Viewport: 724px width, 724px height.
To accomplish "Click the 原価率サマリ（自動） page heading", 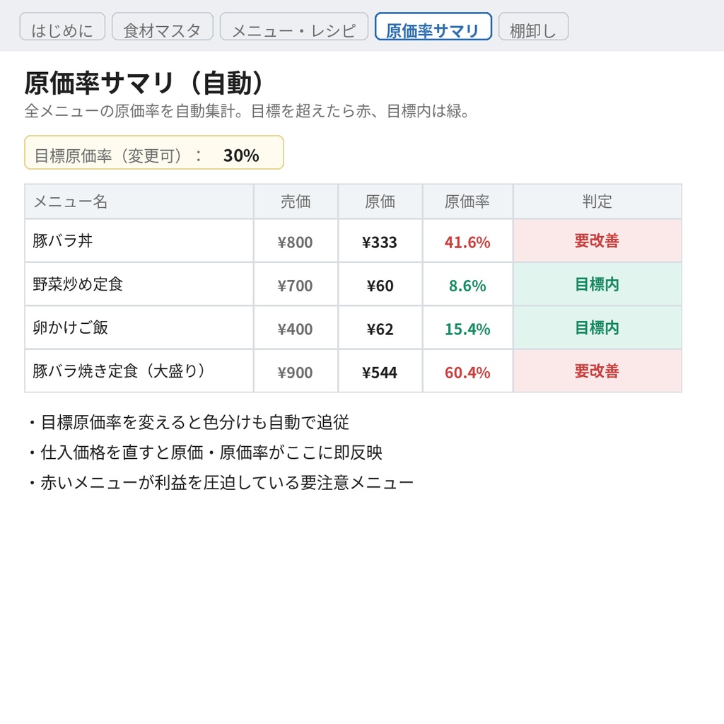I will [x=144, y=83].
